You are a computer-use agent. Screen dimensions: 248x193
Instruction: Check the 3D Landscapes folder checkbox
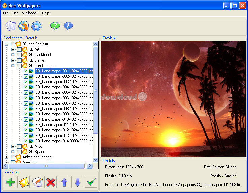tap(19, 66)
